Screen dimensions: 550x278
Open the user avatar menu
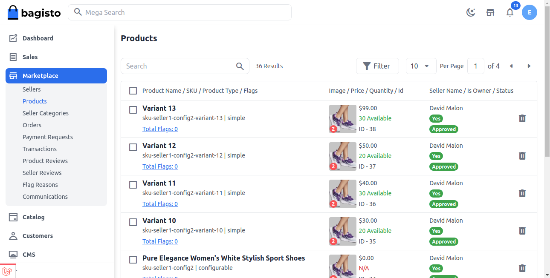530,12
